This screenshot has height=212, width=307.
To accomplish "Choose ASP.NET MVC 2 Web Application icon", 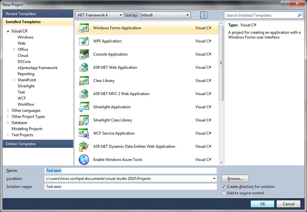I will pos(84,94).
